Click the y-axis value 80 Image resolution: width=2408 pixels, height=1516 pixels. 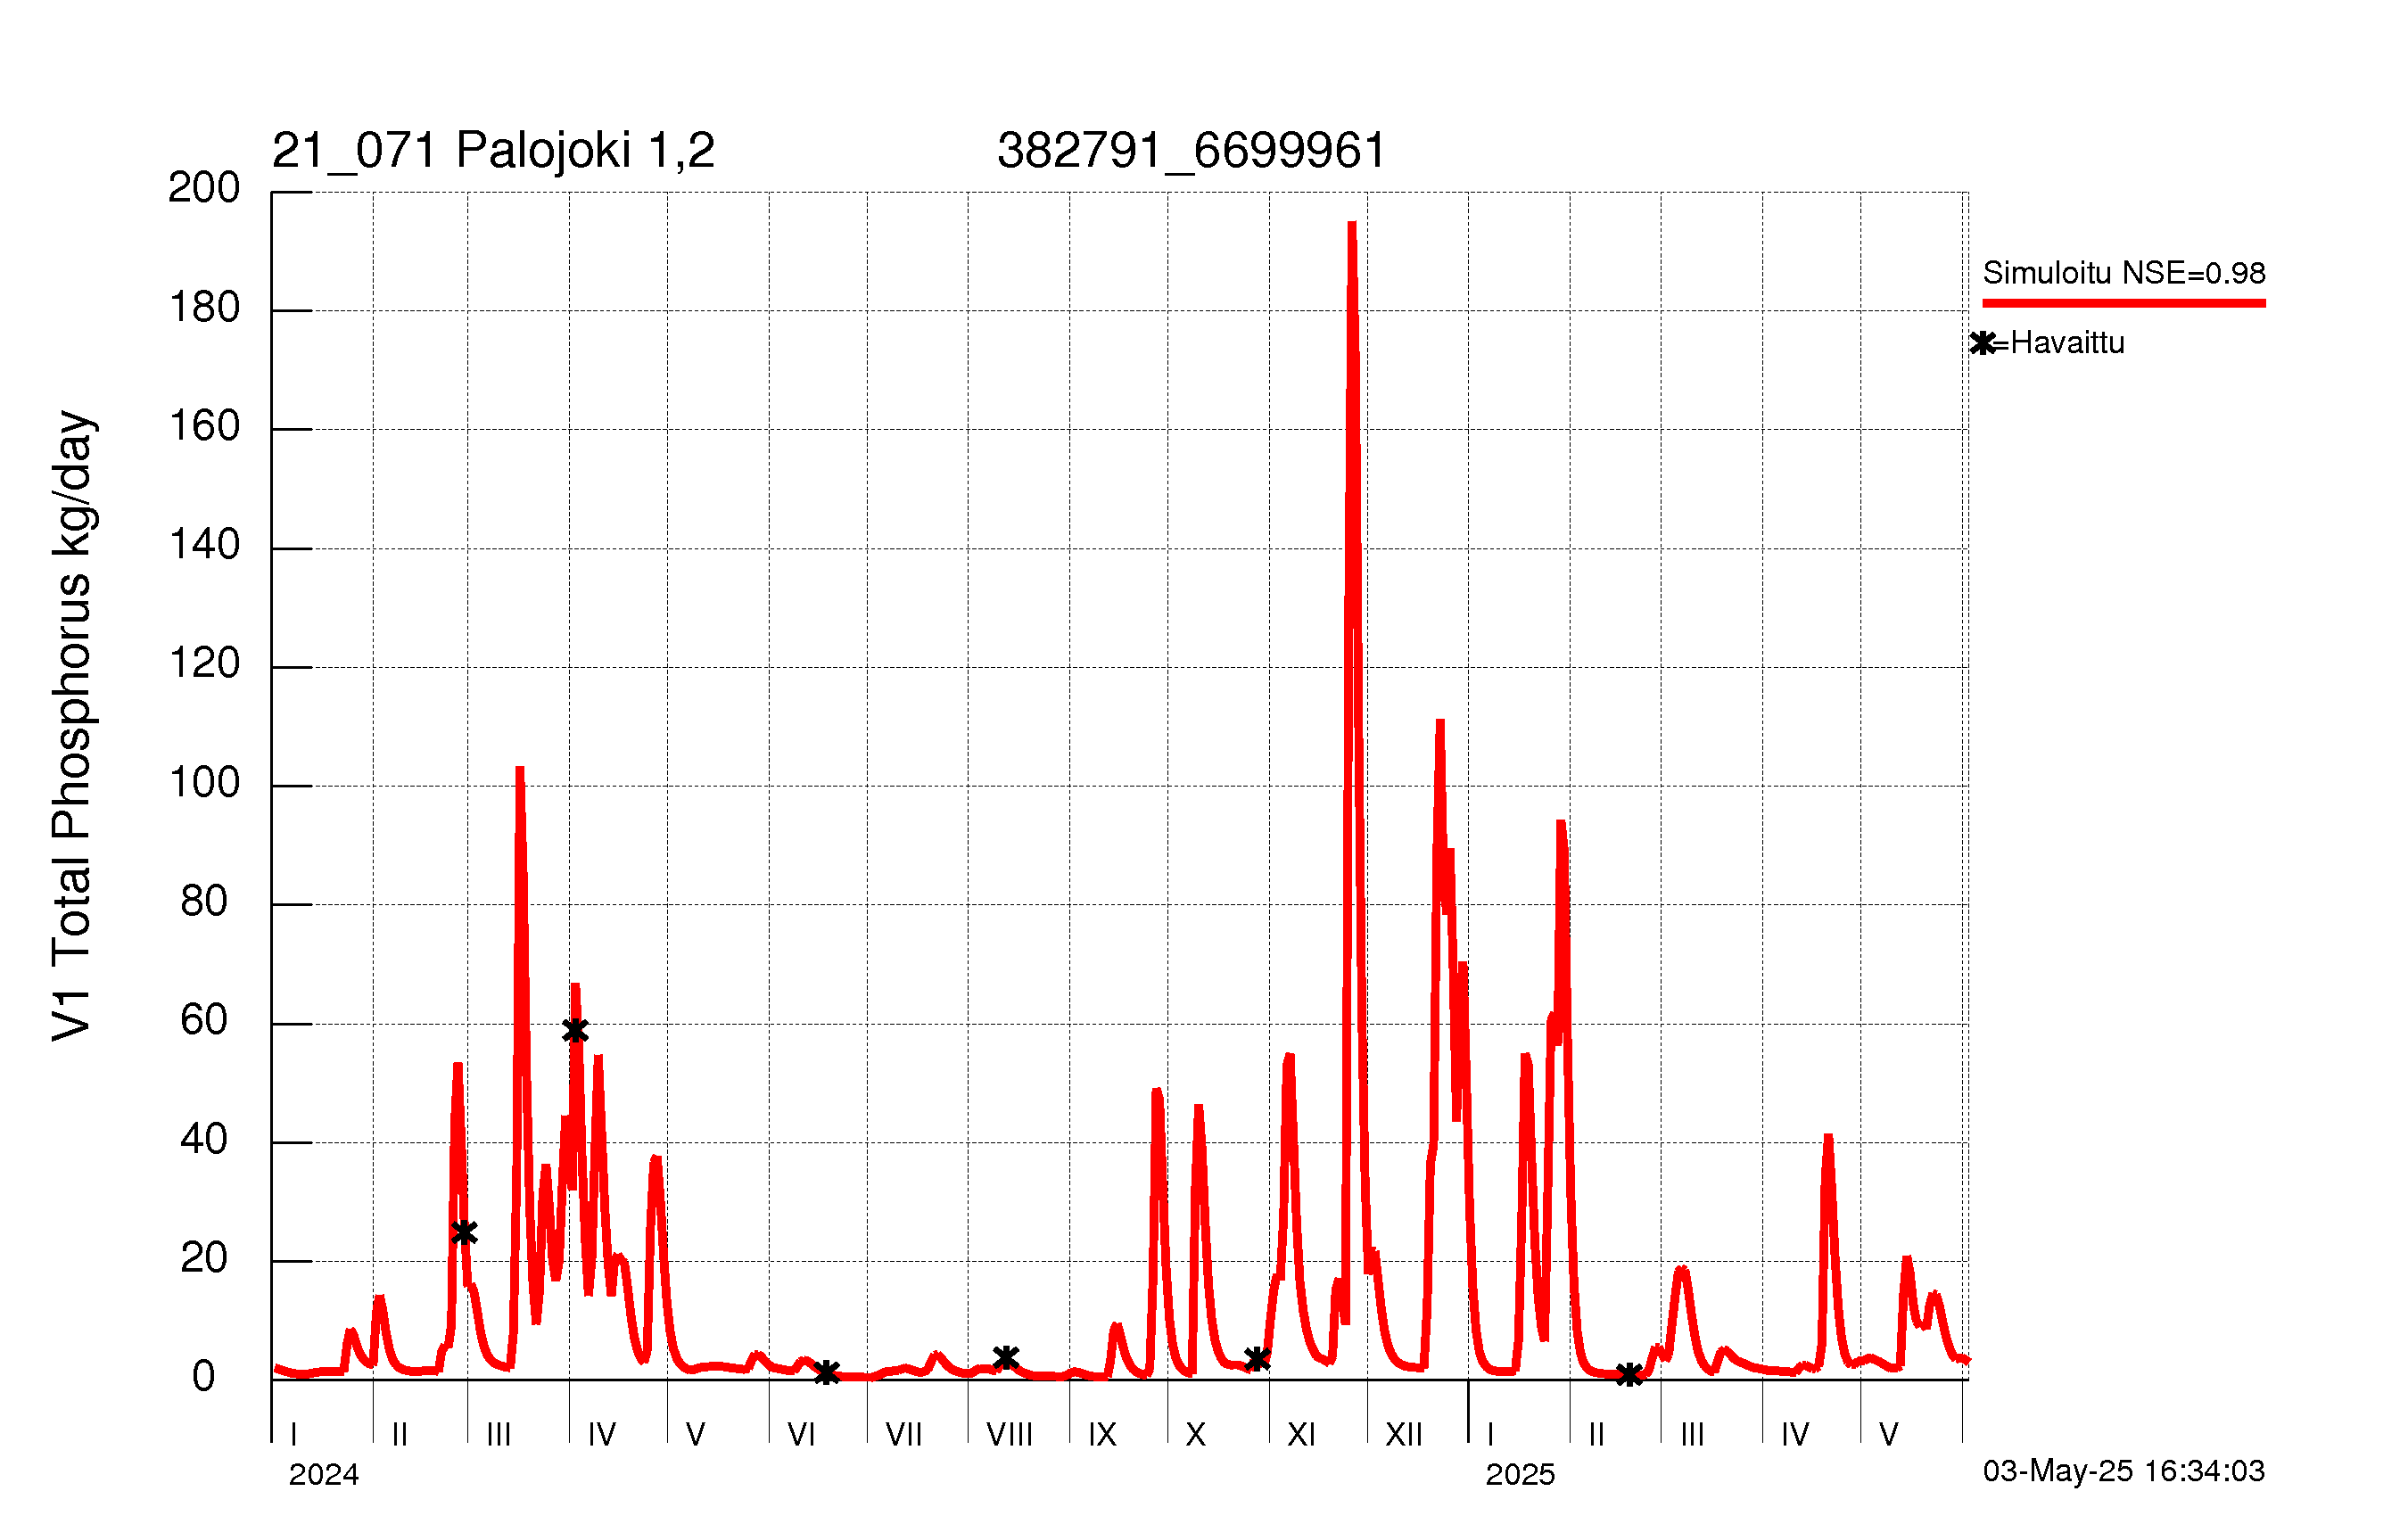[204, 901]
